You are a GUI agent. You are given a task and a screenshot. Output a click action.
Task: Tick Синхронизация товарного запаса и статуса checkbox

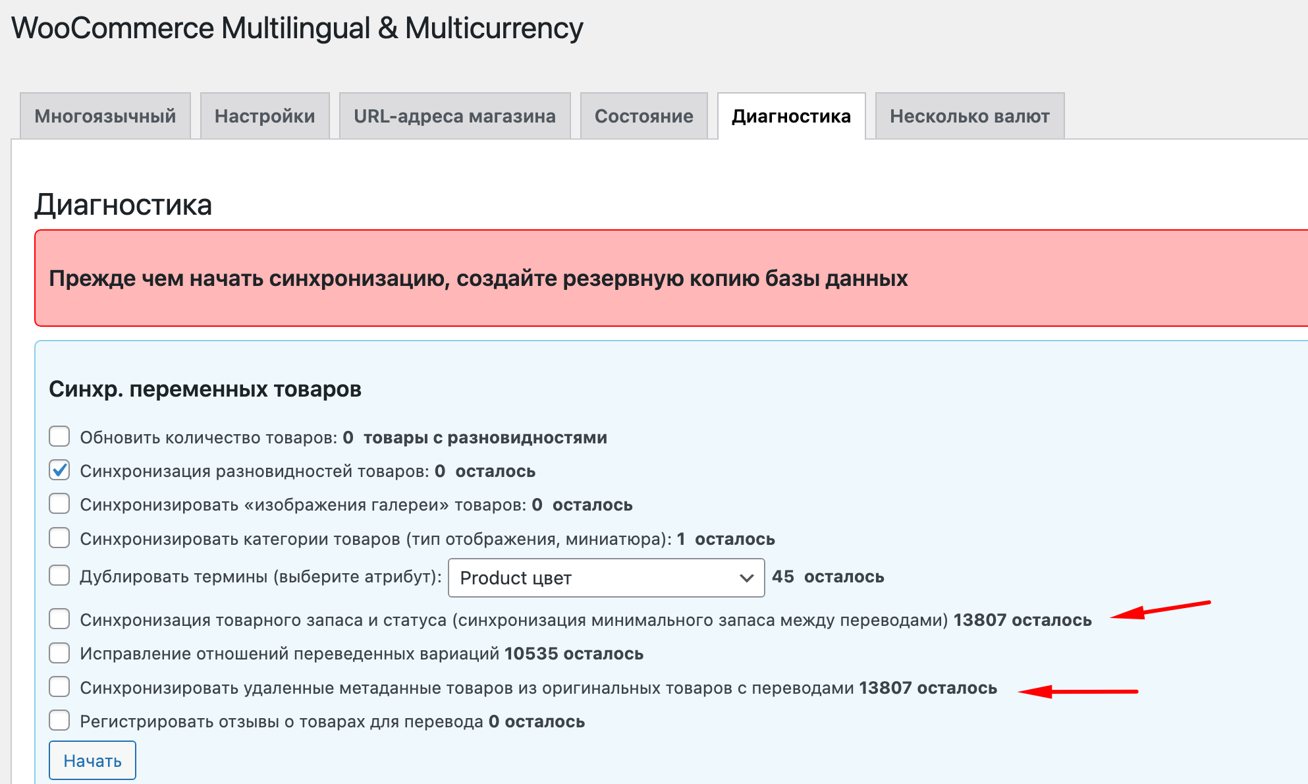[x=59, y=619]
